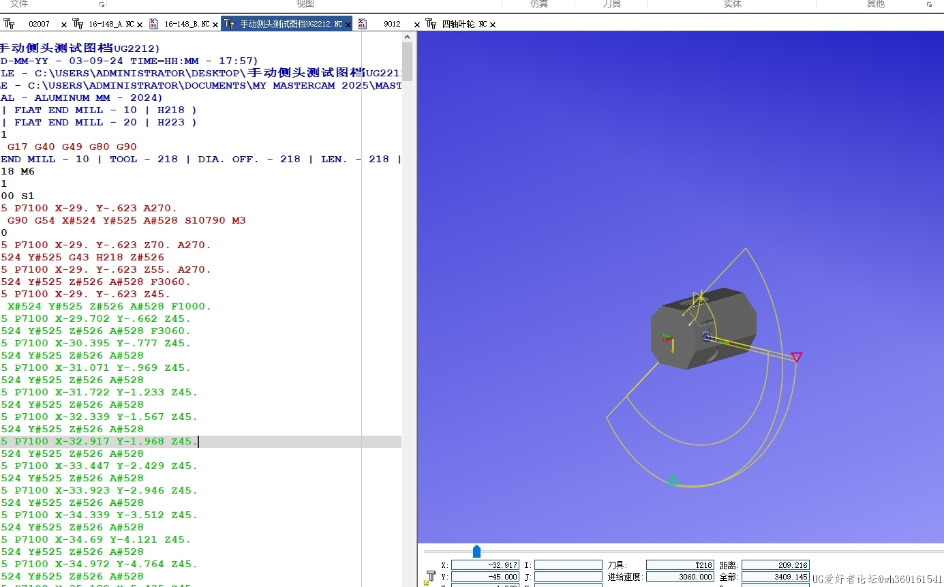Close the 16-148_A.NC tab
This screenshot has height=587, width=944.
[x=140, y=25]
